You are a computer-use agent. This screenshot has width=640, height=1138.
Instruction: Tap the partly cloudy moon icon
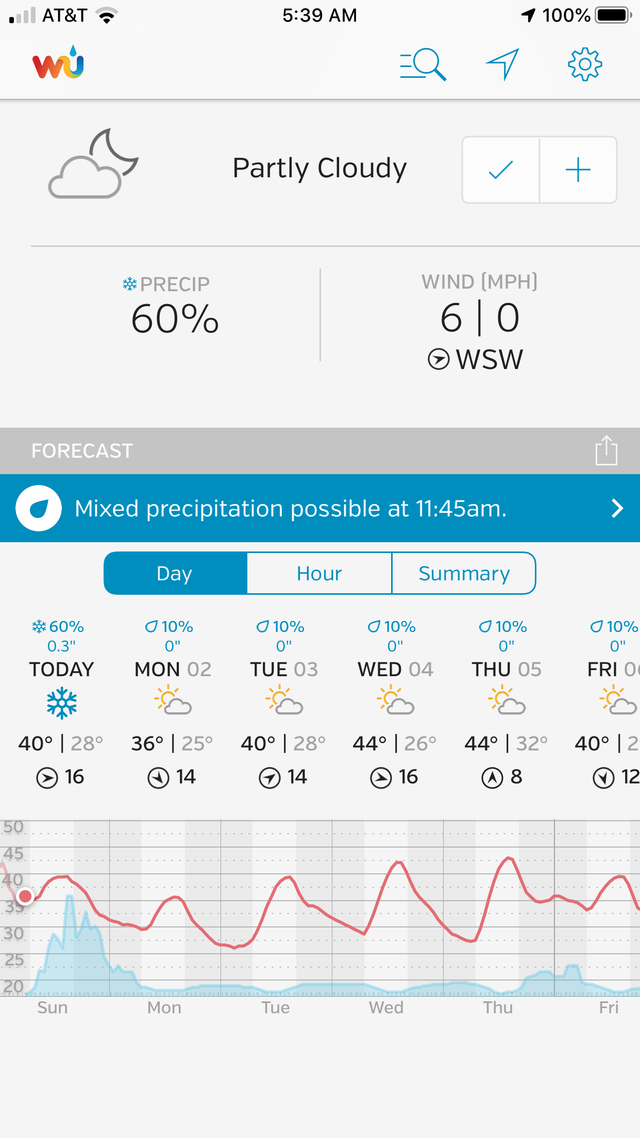(94, 164)
